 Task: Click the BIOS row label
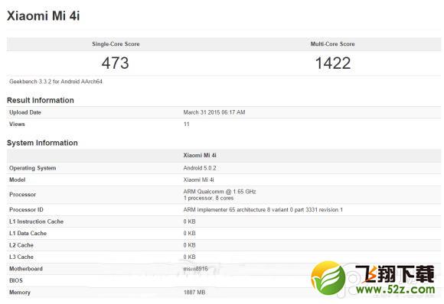16,280
